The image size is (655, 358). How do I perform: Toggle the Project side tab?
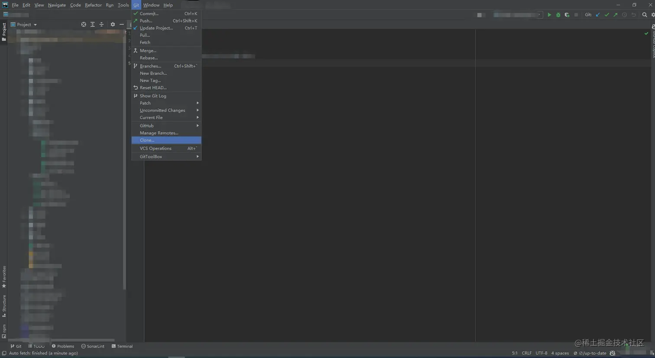pyautogui.click(x=4, y=32)
